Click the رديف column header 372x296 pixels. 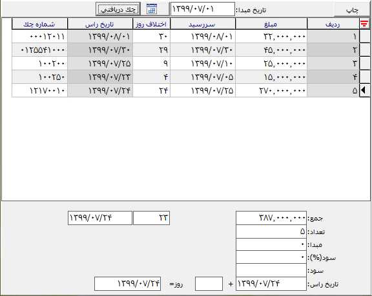click(x=333, y=24)
